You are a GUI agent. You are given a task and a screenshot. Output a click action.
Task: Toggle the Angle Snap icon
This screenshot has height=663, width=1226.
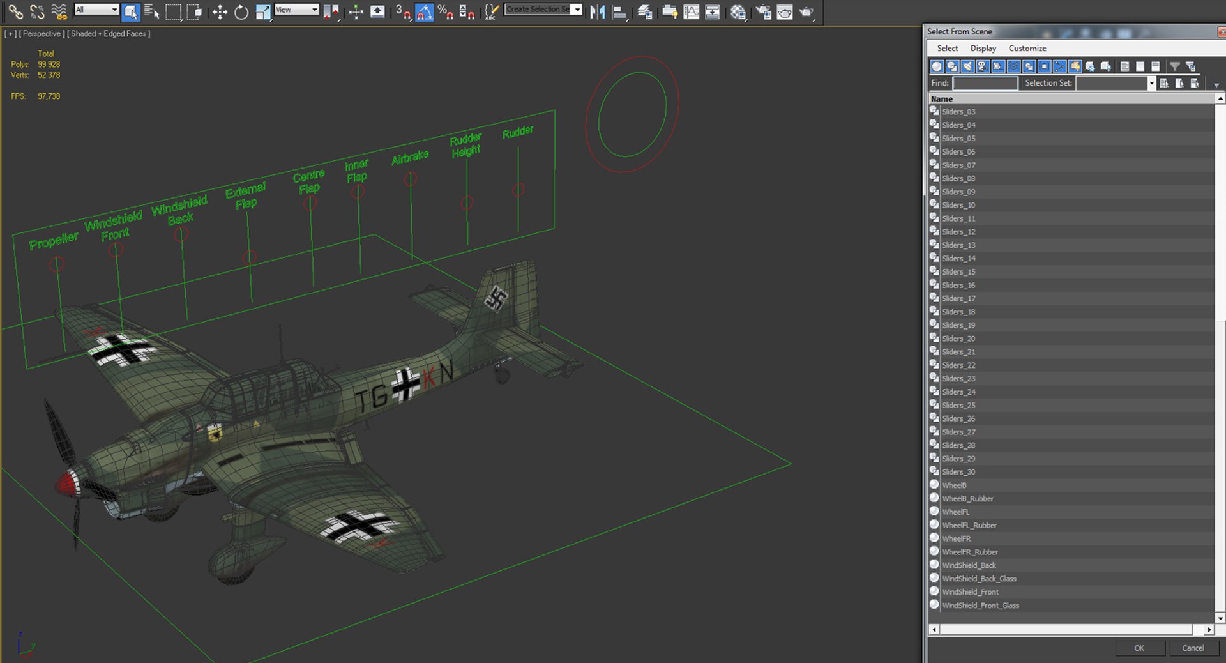(x=424, y=11)
